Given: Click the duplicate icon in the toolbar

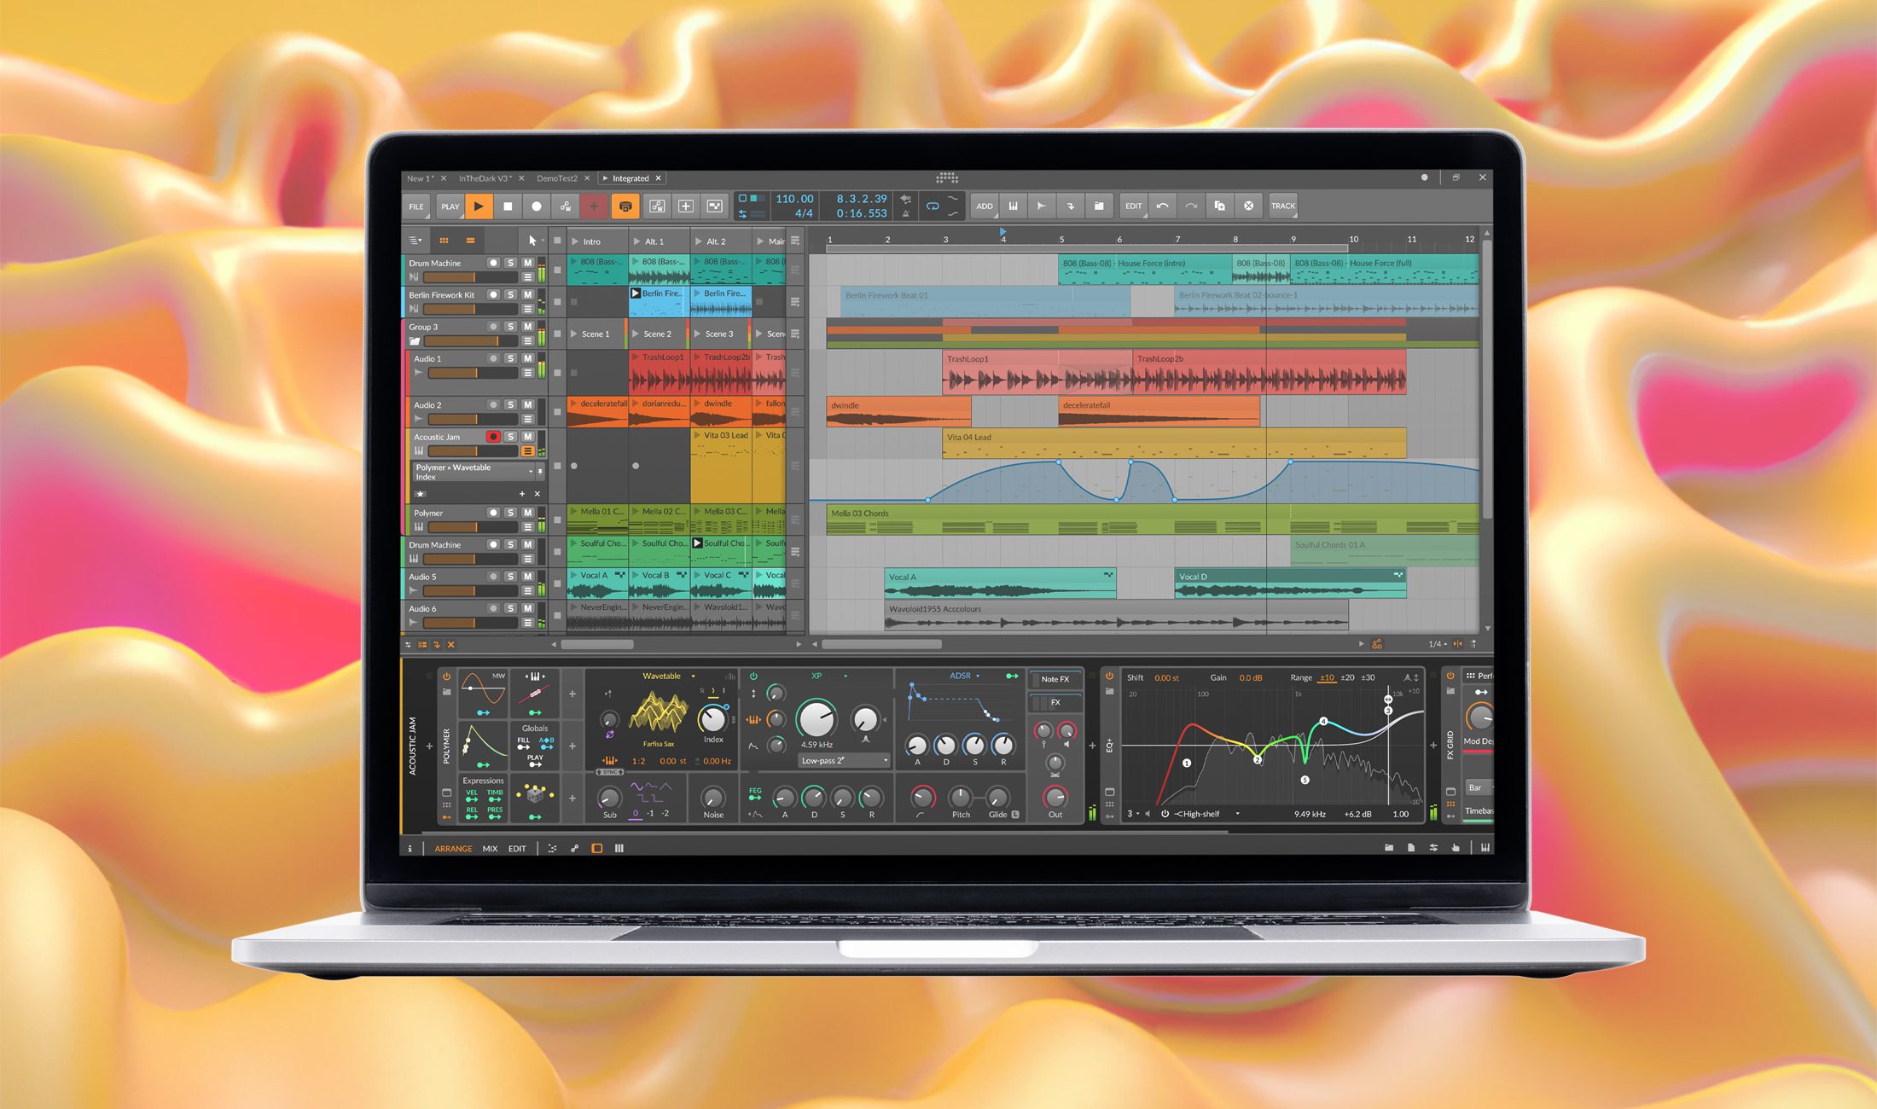Looking at the screenshot, I should 1220,206.
